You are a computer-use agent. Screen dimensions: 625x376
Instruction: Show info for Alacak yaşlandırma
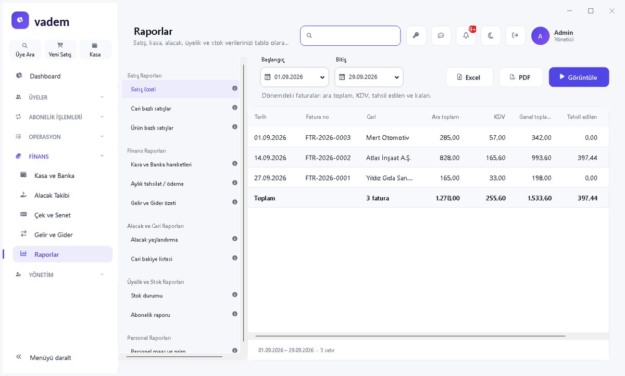(235, 239)
